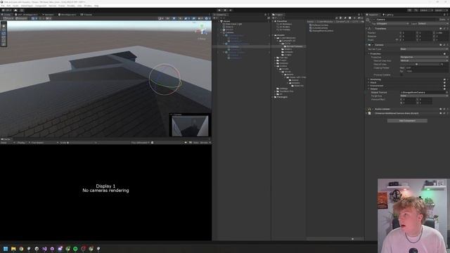Viewport: 450px width, 253px height.
Task: Toggle the Camera component enabled checkbox
Action: (373, 45)
